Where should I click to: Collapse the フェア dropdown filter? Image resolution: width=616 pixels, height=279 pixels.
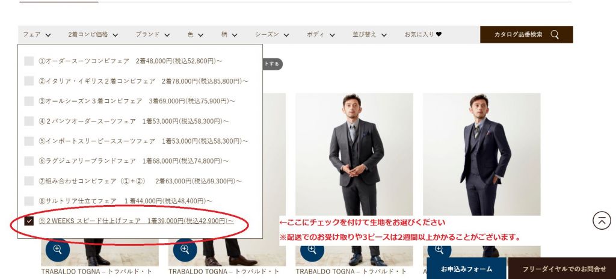(37, 35)
